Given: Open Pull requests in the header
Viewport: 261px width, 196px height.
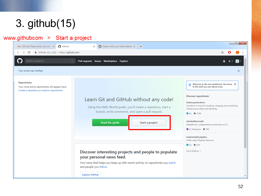Looking at the screenshot, I should (x=85, y=61).
